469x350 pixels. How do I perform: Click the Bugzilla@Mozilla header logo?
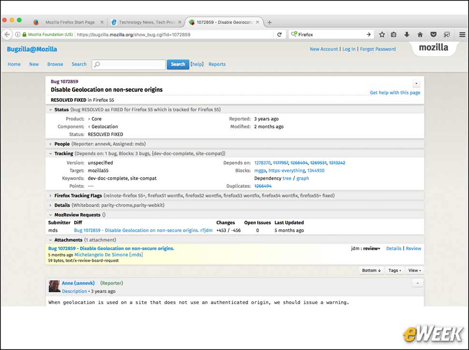click(x=32, y=49)
